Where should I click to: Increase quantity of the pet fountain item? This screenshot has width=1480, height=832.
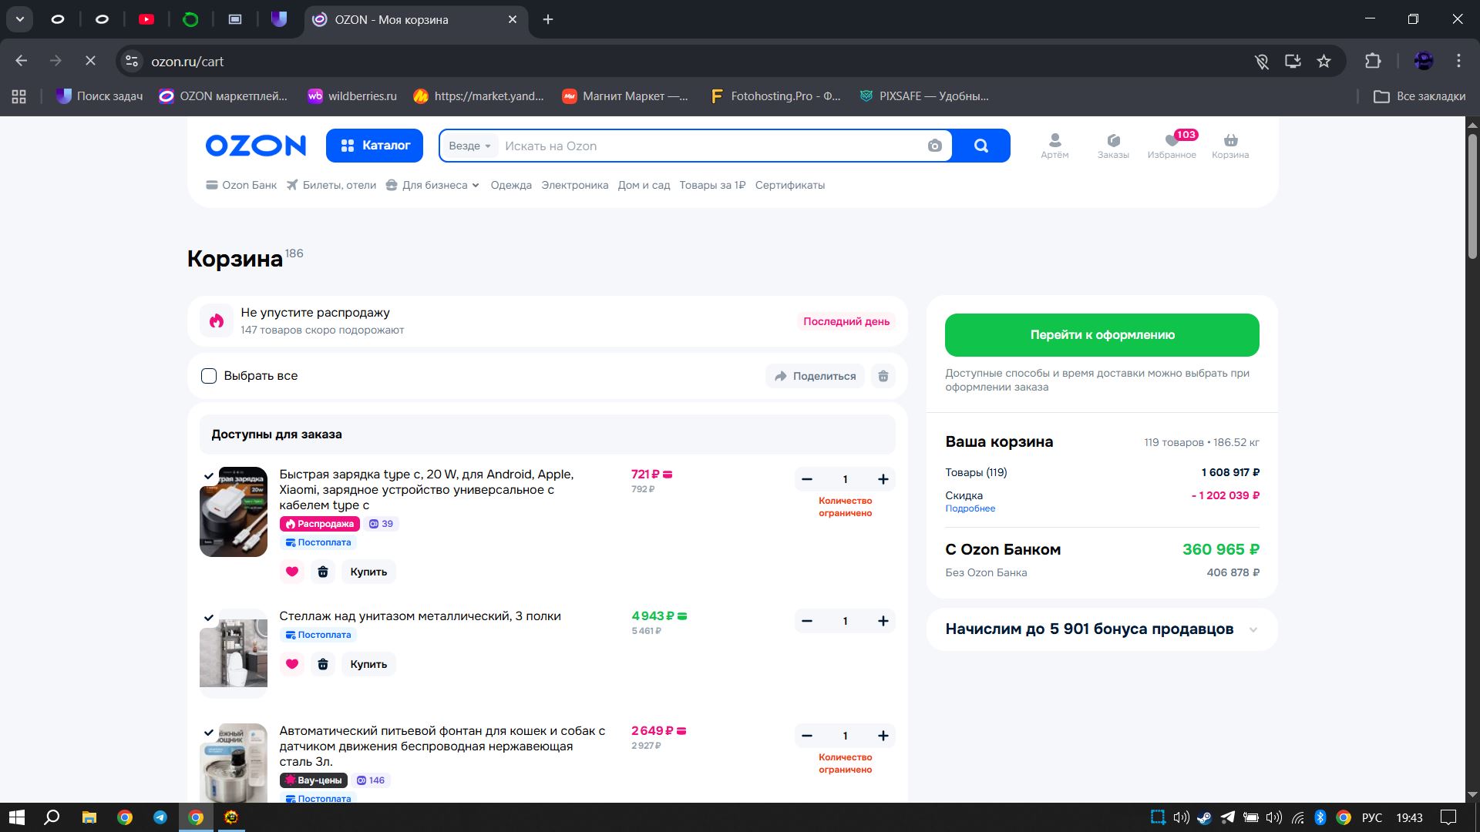point(883,736)
